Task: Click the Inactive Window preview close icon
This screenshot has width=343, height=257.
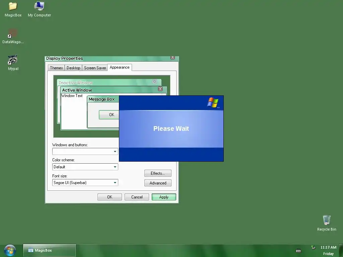Action: pos(154,82)
